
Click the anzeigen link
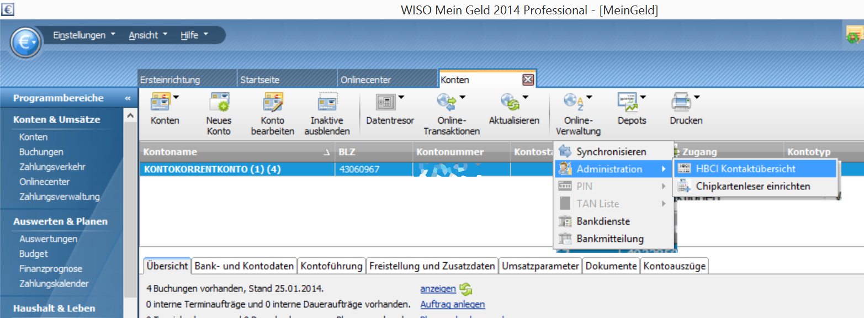438,289
